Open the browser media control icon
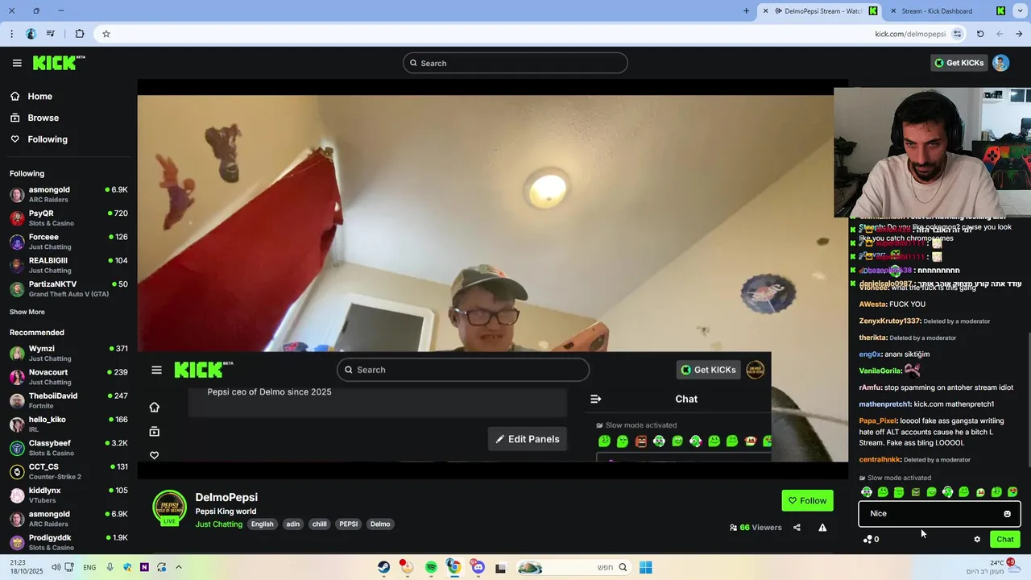The height and width of the screenshot is (580, 1031). point(51,34)
